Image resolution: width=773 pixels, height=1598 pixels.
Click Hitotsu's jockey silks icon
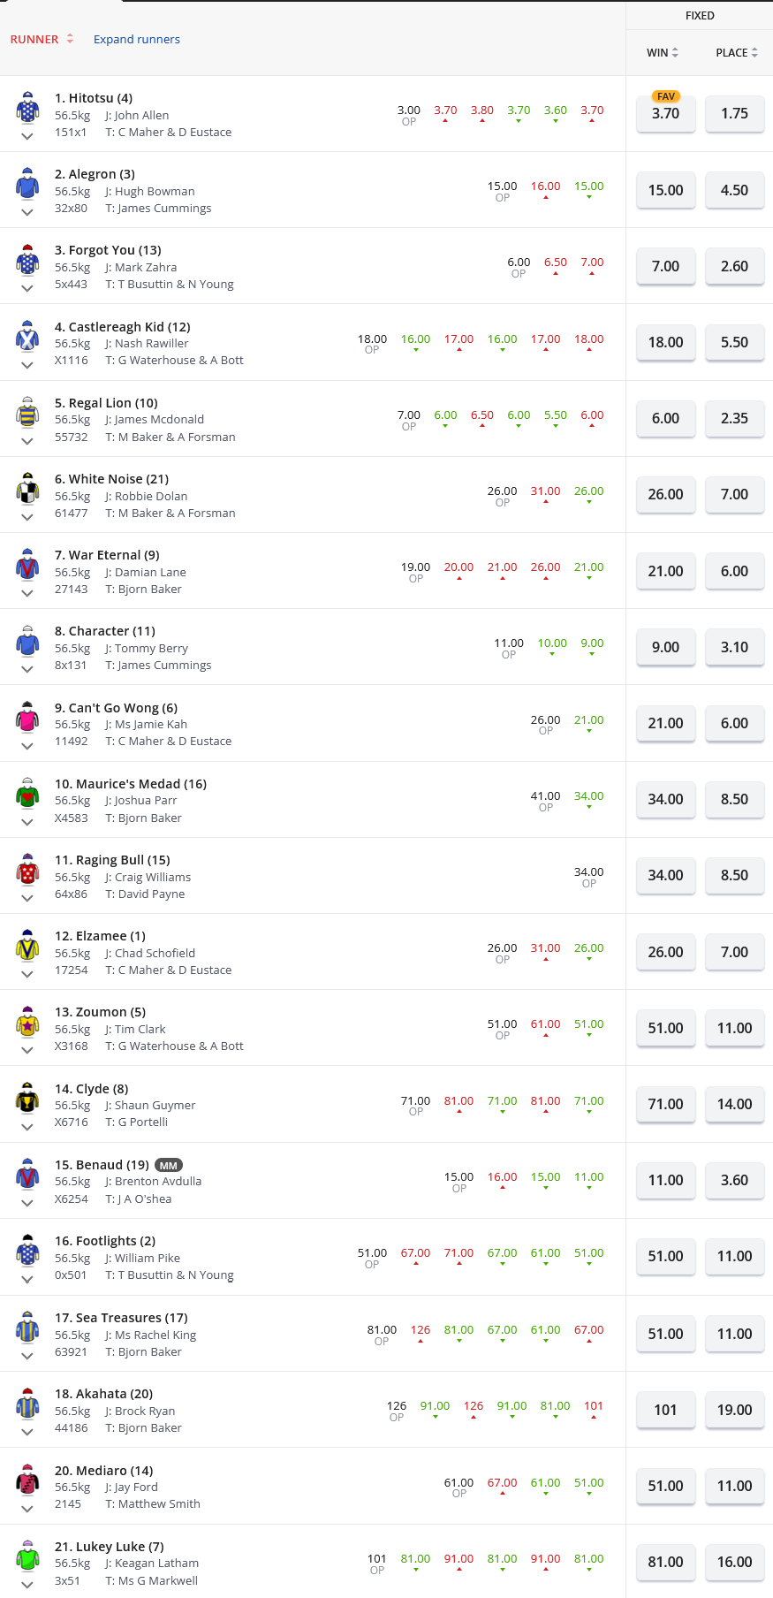27,107
